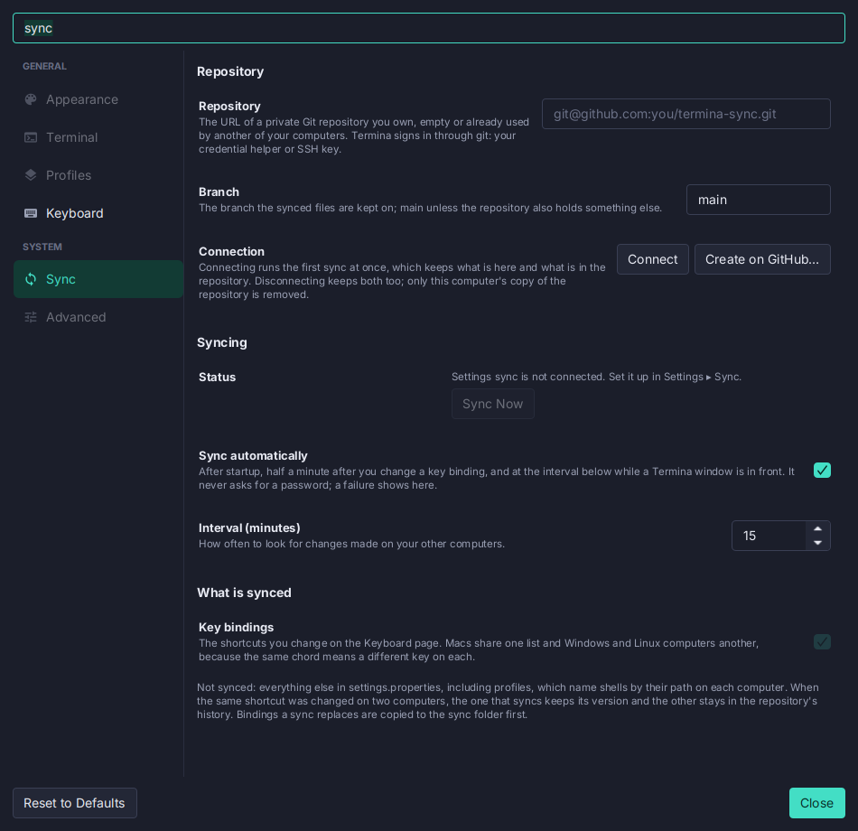Click the 'Settings sync is not connected' message

click(596, 377)
